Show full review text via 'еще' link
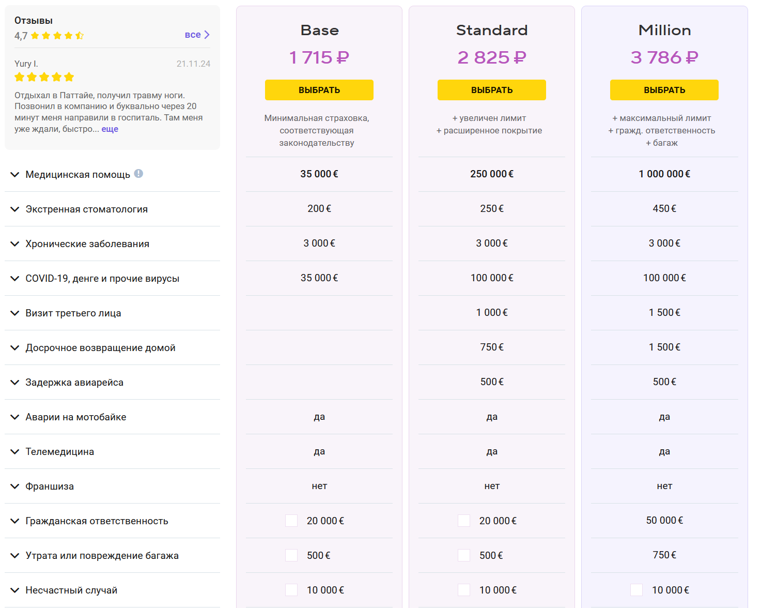Screen dimensions: 761x608 tap(110, 129)
